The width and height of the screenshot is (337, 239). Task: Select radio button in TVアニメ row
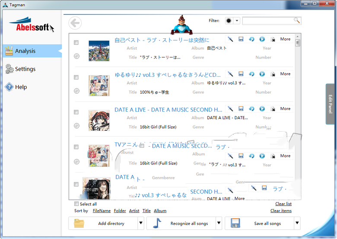76,161
